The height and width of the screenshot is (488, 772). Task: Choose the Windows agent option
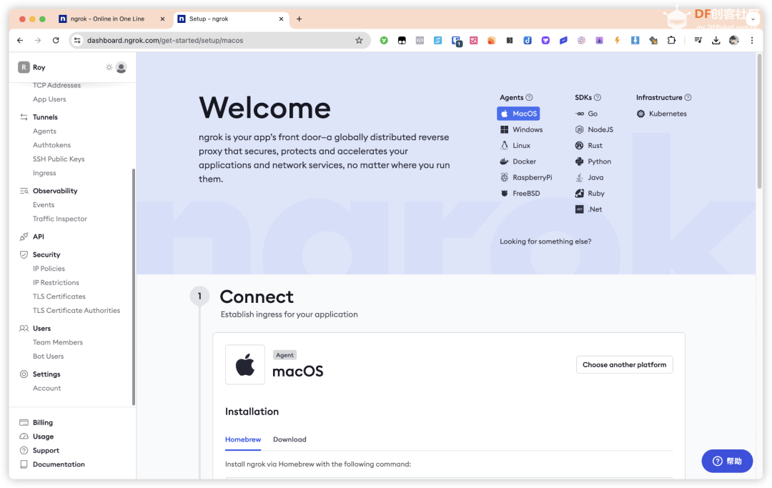click(x=521, y=129)
